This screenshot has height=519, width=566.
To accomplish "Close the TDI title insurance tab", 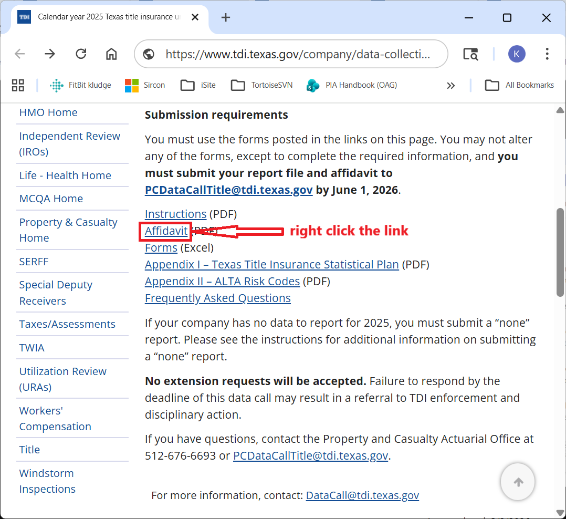I will (x=195, y=17).
